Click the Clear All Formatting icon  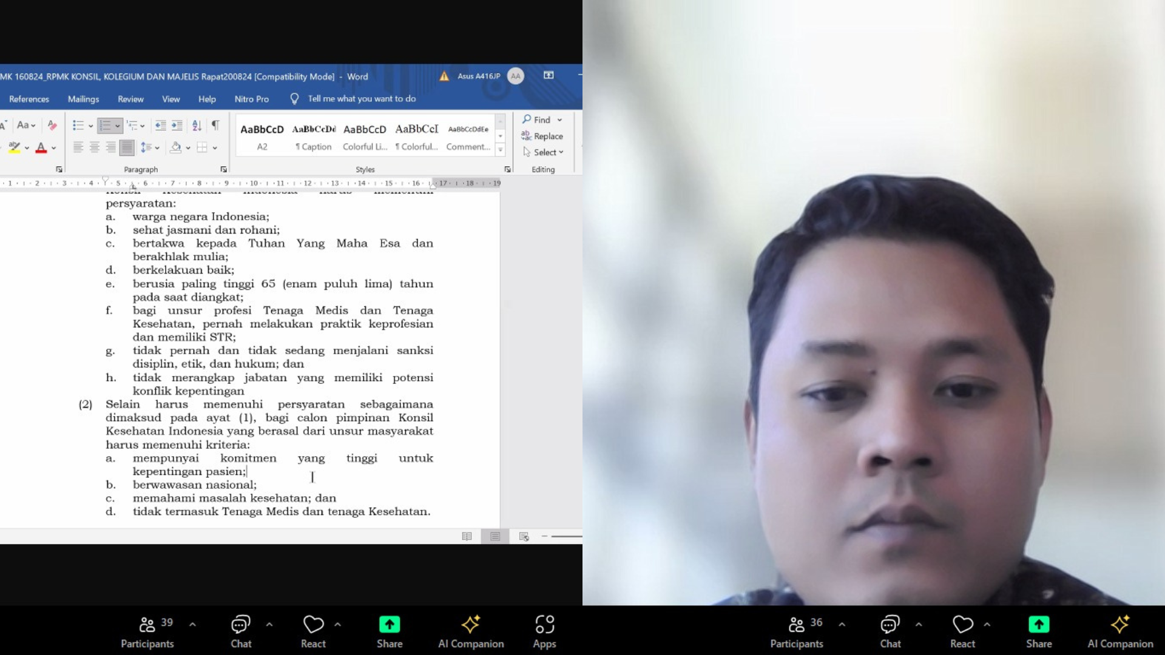52,126
